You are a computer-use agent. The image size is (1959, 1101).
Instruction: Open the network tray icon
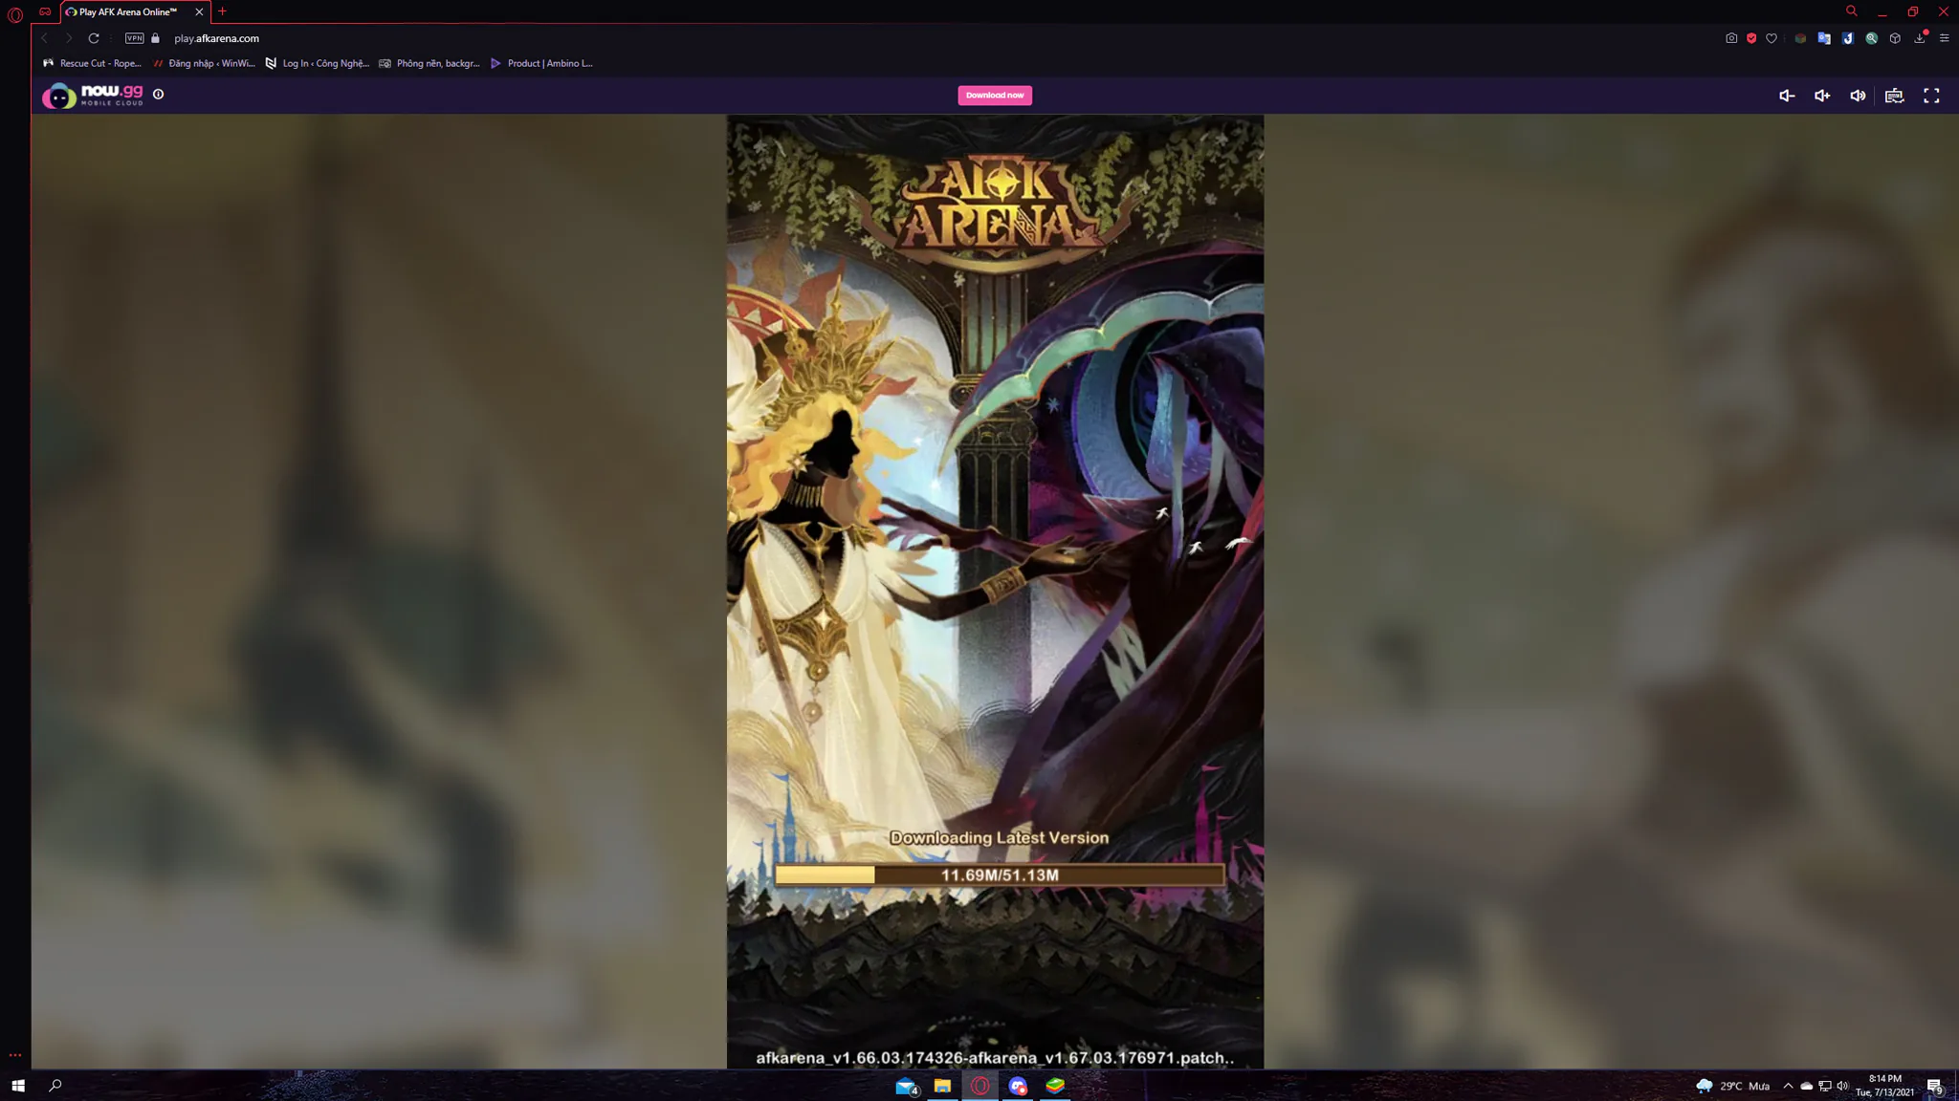point(1825,1086)
